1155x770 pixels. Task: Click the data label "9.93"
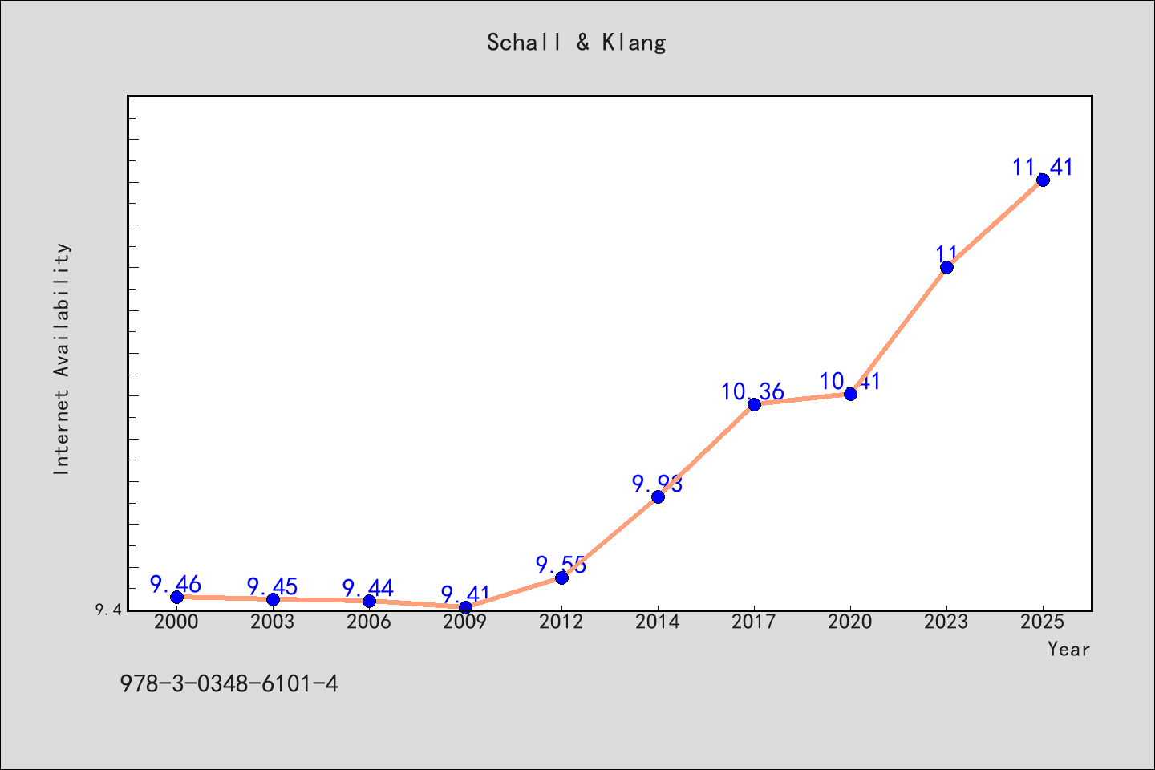pyautogui.click(x=658, y=484)
